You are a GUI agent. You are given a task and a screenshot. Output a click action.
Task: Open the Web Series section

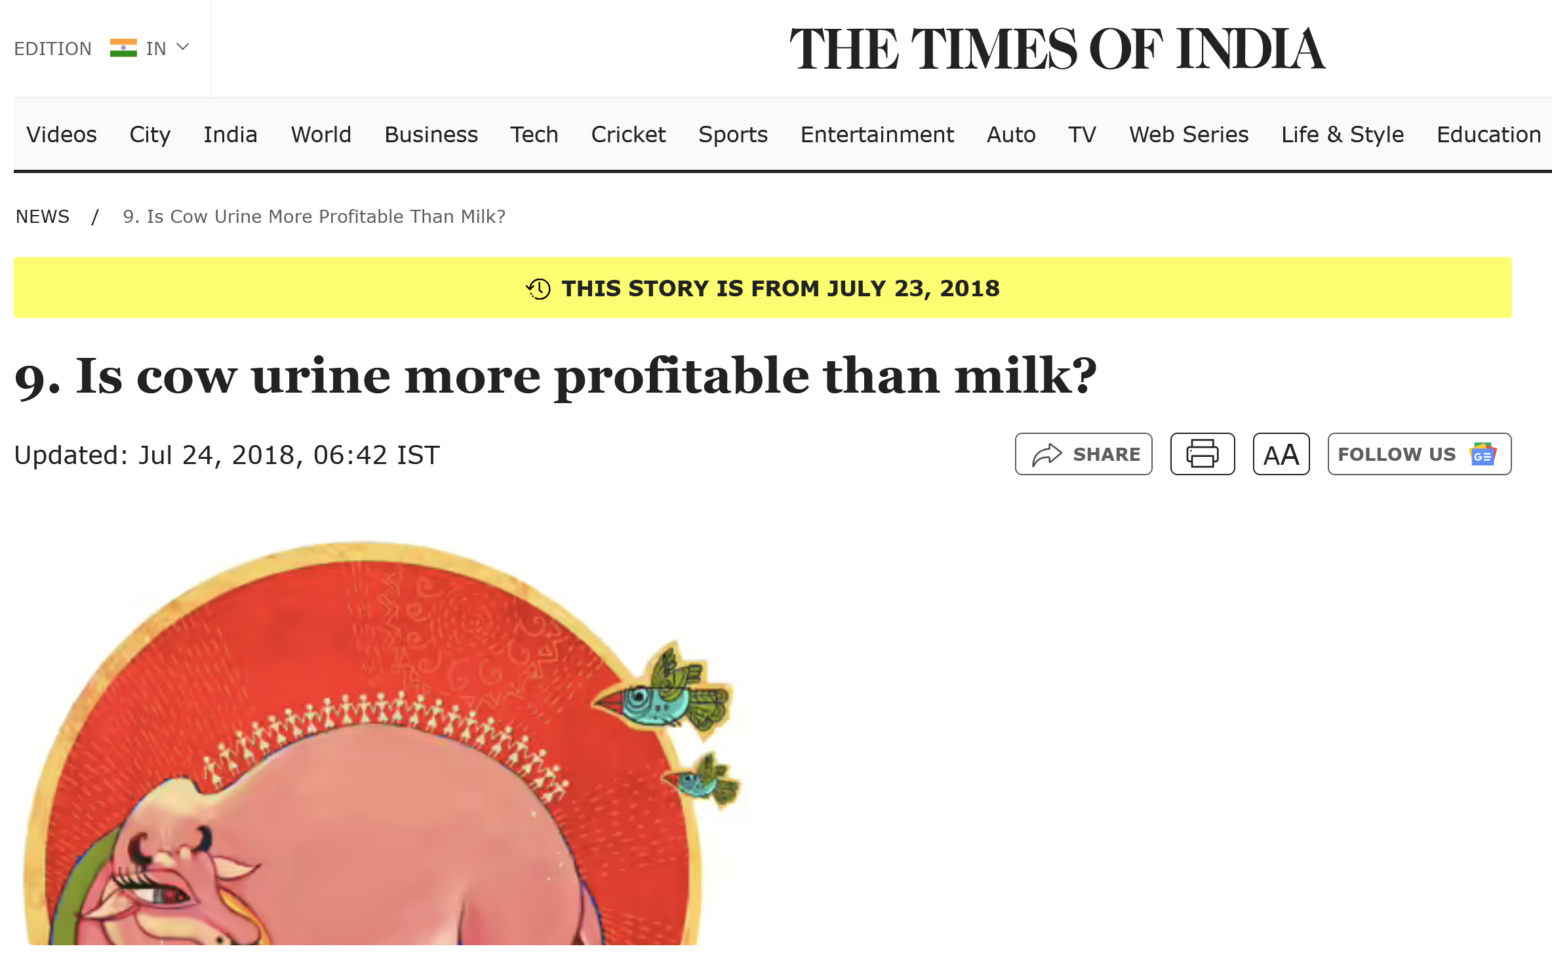click(x=1189, y=134)
